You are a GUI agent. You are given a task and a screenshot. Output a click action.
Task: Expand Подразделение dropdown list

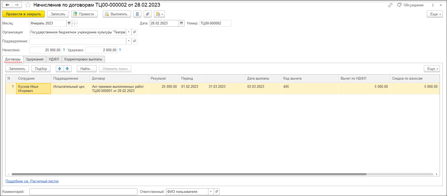[x=129, y=41]
